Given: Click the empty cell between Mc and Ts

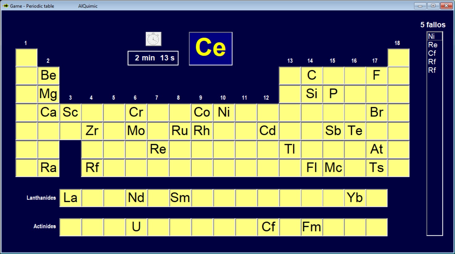Looking at the screenshot, I should point(355,168).
